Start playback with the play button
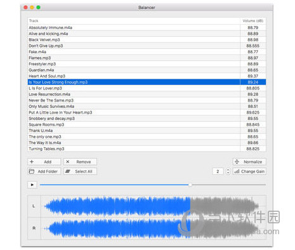Screen dimensions: 295x250 point(32,185)
